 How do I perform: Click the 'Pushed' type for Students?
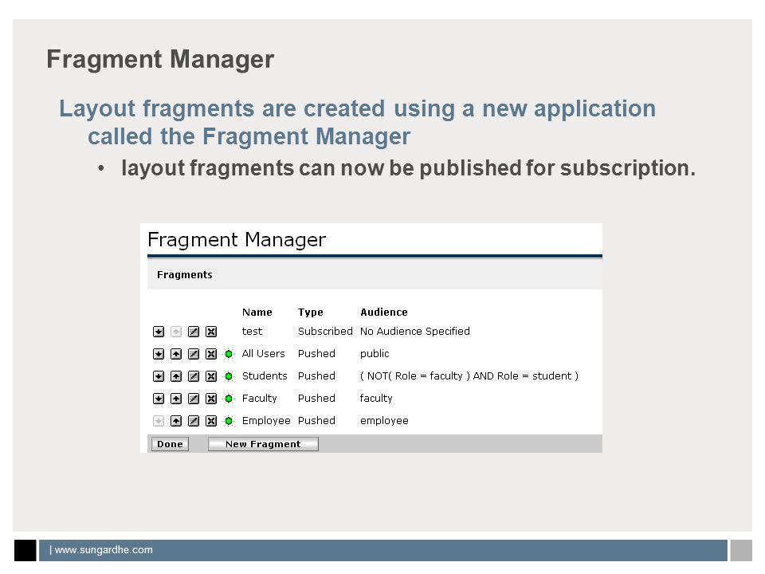[316, 375]
